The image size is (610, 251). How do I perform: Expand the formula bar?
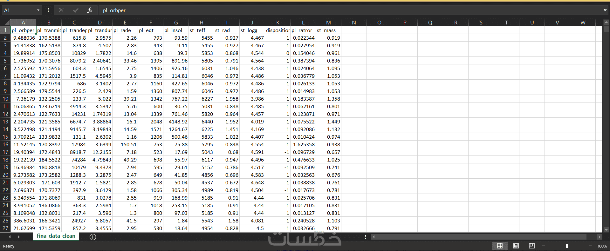pos(605,10)
